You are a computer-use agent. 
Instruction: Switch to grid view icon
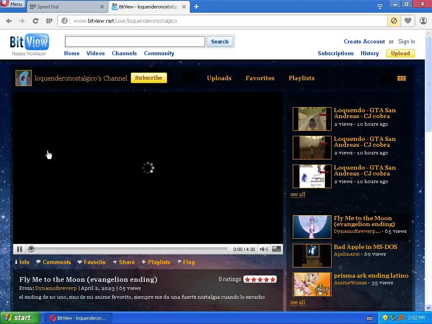pos(402,78)
